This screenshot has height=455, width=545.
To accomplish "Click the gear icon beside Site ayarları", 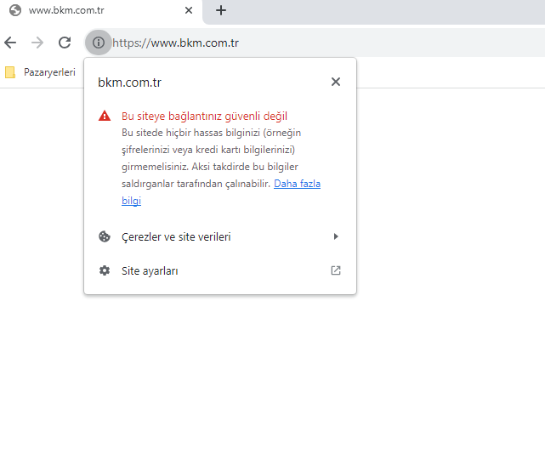I will pyautogui.click(x=105, y=270).
